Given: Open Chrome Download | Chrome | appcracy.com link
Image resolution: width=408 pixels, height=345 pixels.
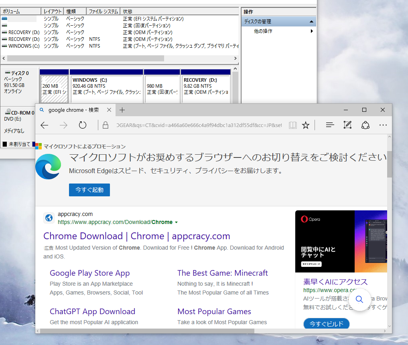Looking at the screenshot, I should point(137,236).
